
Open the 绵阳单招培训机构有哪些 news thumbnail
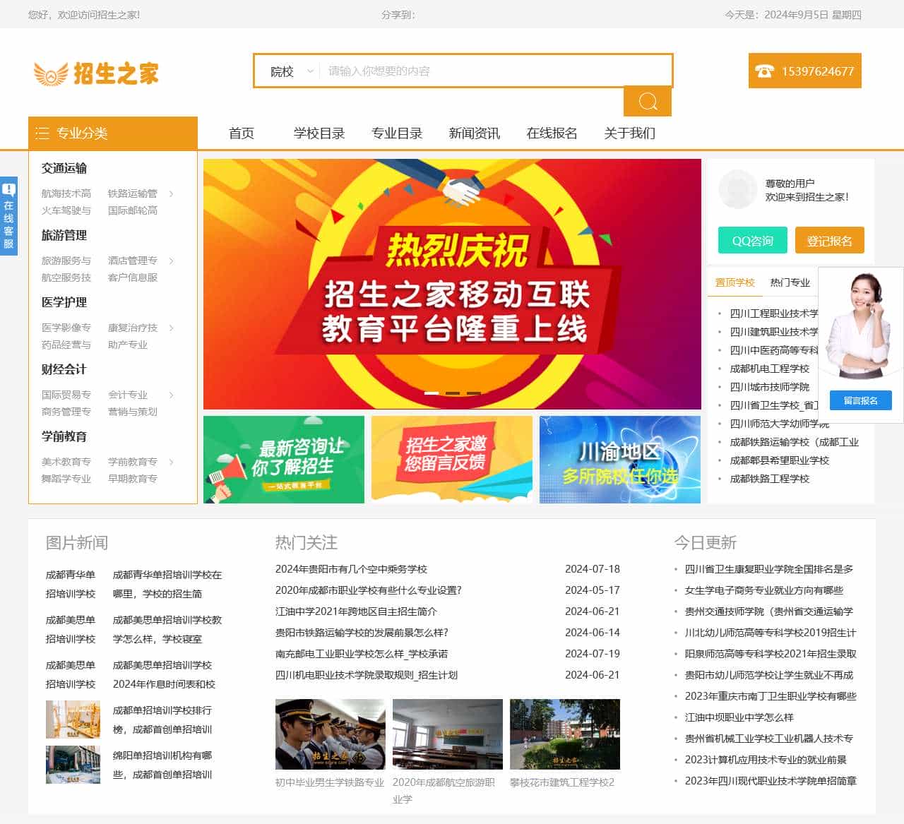click(x=73, y=765)
